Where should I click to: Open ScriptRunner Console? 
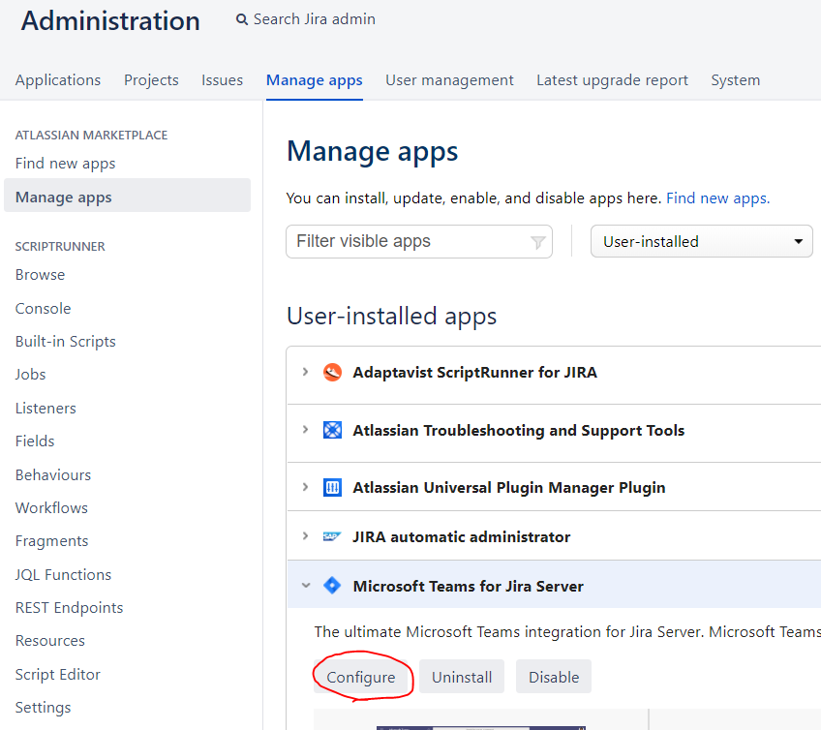pos(43,309)
